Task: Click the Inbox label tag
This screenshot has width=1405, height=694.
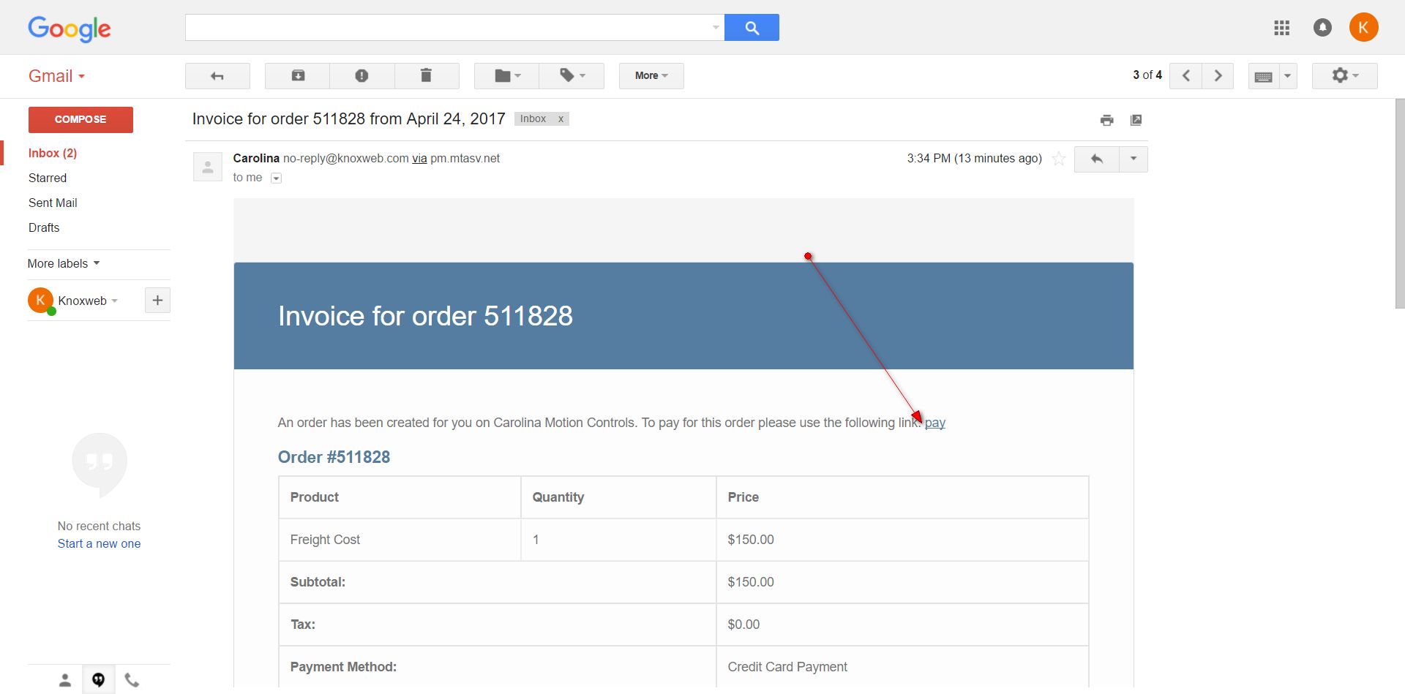Action: (533, 118)
